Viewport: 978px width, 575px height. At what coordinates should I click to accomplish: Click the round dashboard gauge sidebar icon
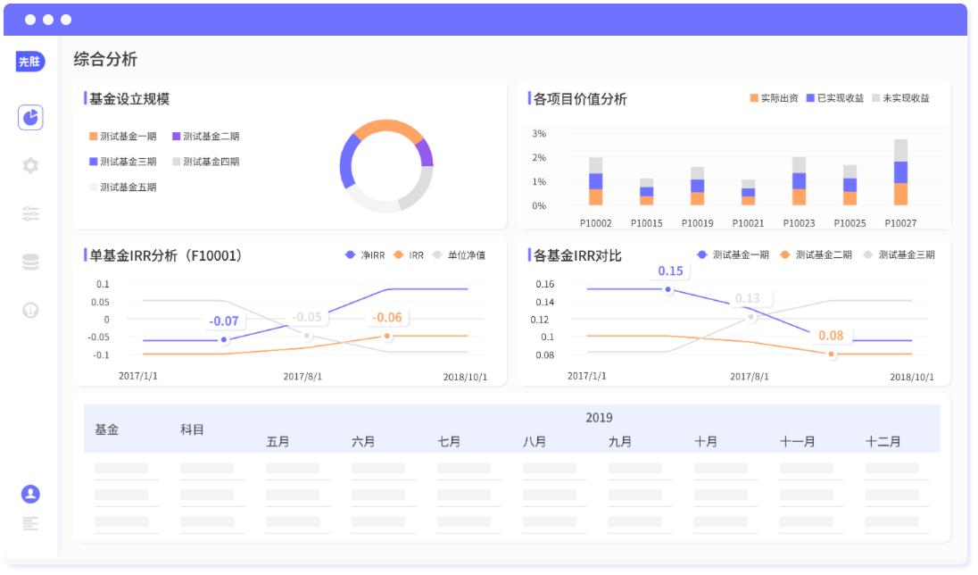click(x=30, y=310)
